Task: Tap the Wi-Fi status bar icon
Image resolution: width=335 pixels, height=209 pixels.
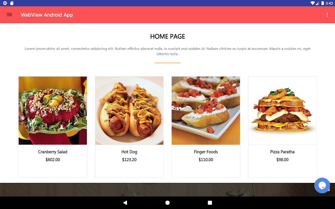Action: coord(312,3)
